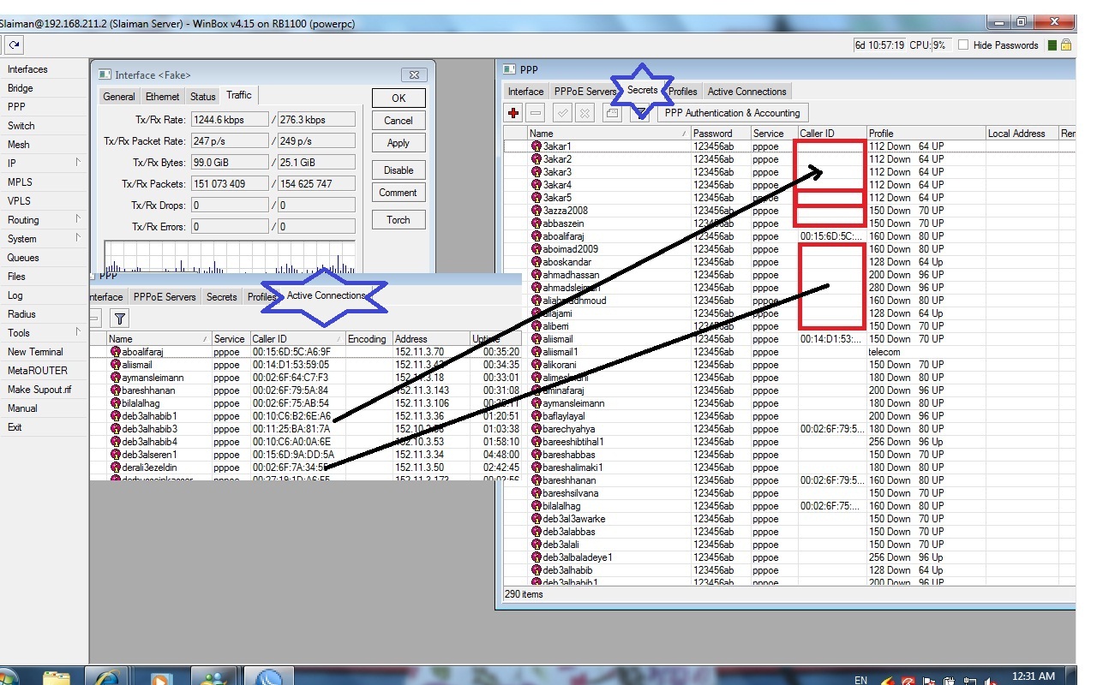Open Interfaces from the left menu

(x=27, y=69)
